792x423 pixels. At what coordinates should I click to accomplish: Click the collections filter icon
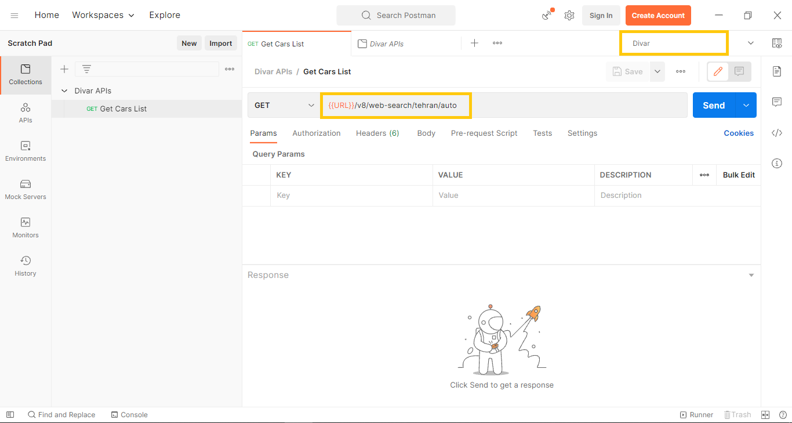[x=86, y=69]
